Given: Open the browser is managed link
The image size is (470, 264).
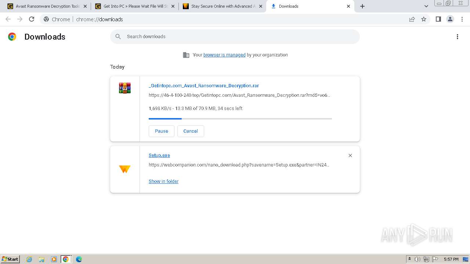Looking at the screenshot, I should click(x=224, y=55).
